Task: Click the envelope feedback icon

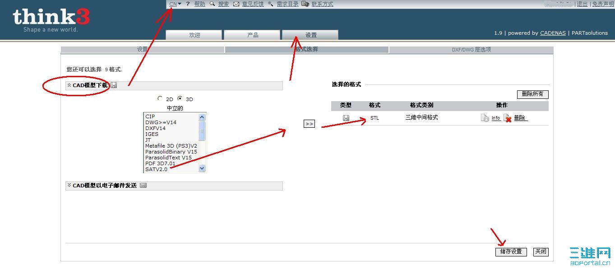Action: click(236, 4)
